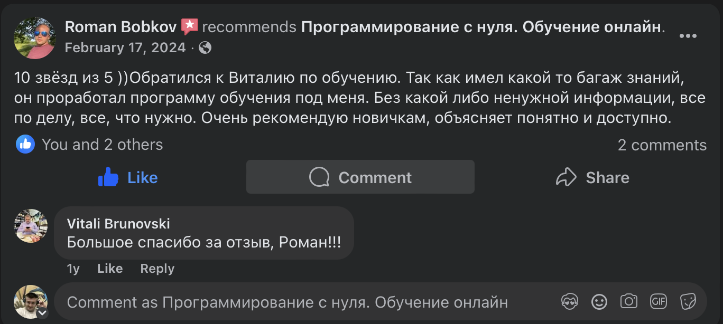Screen dimensions: 723x324
Task: Open the avatar sticker picker
Action: tap(570, 301)
